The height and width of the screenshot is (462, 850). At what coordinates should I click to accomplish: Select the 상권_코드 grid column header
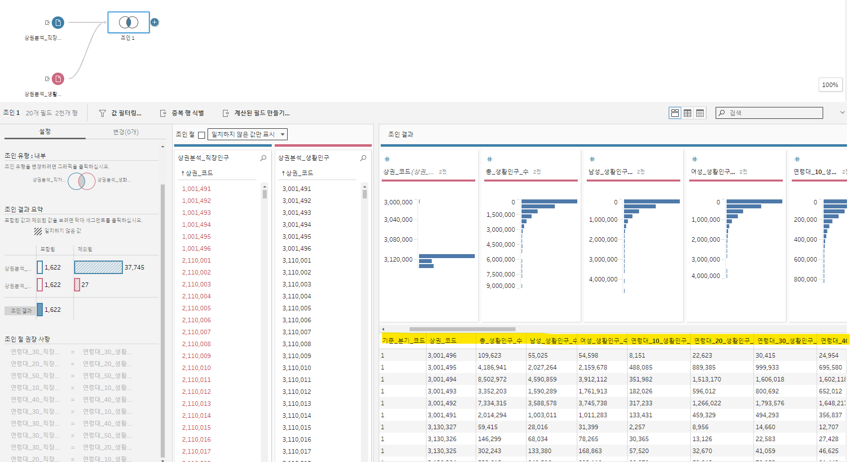click(451, 340)
